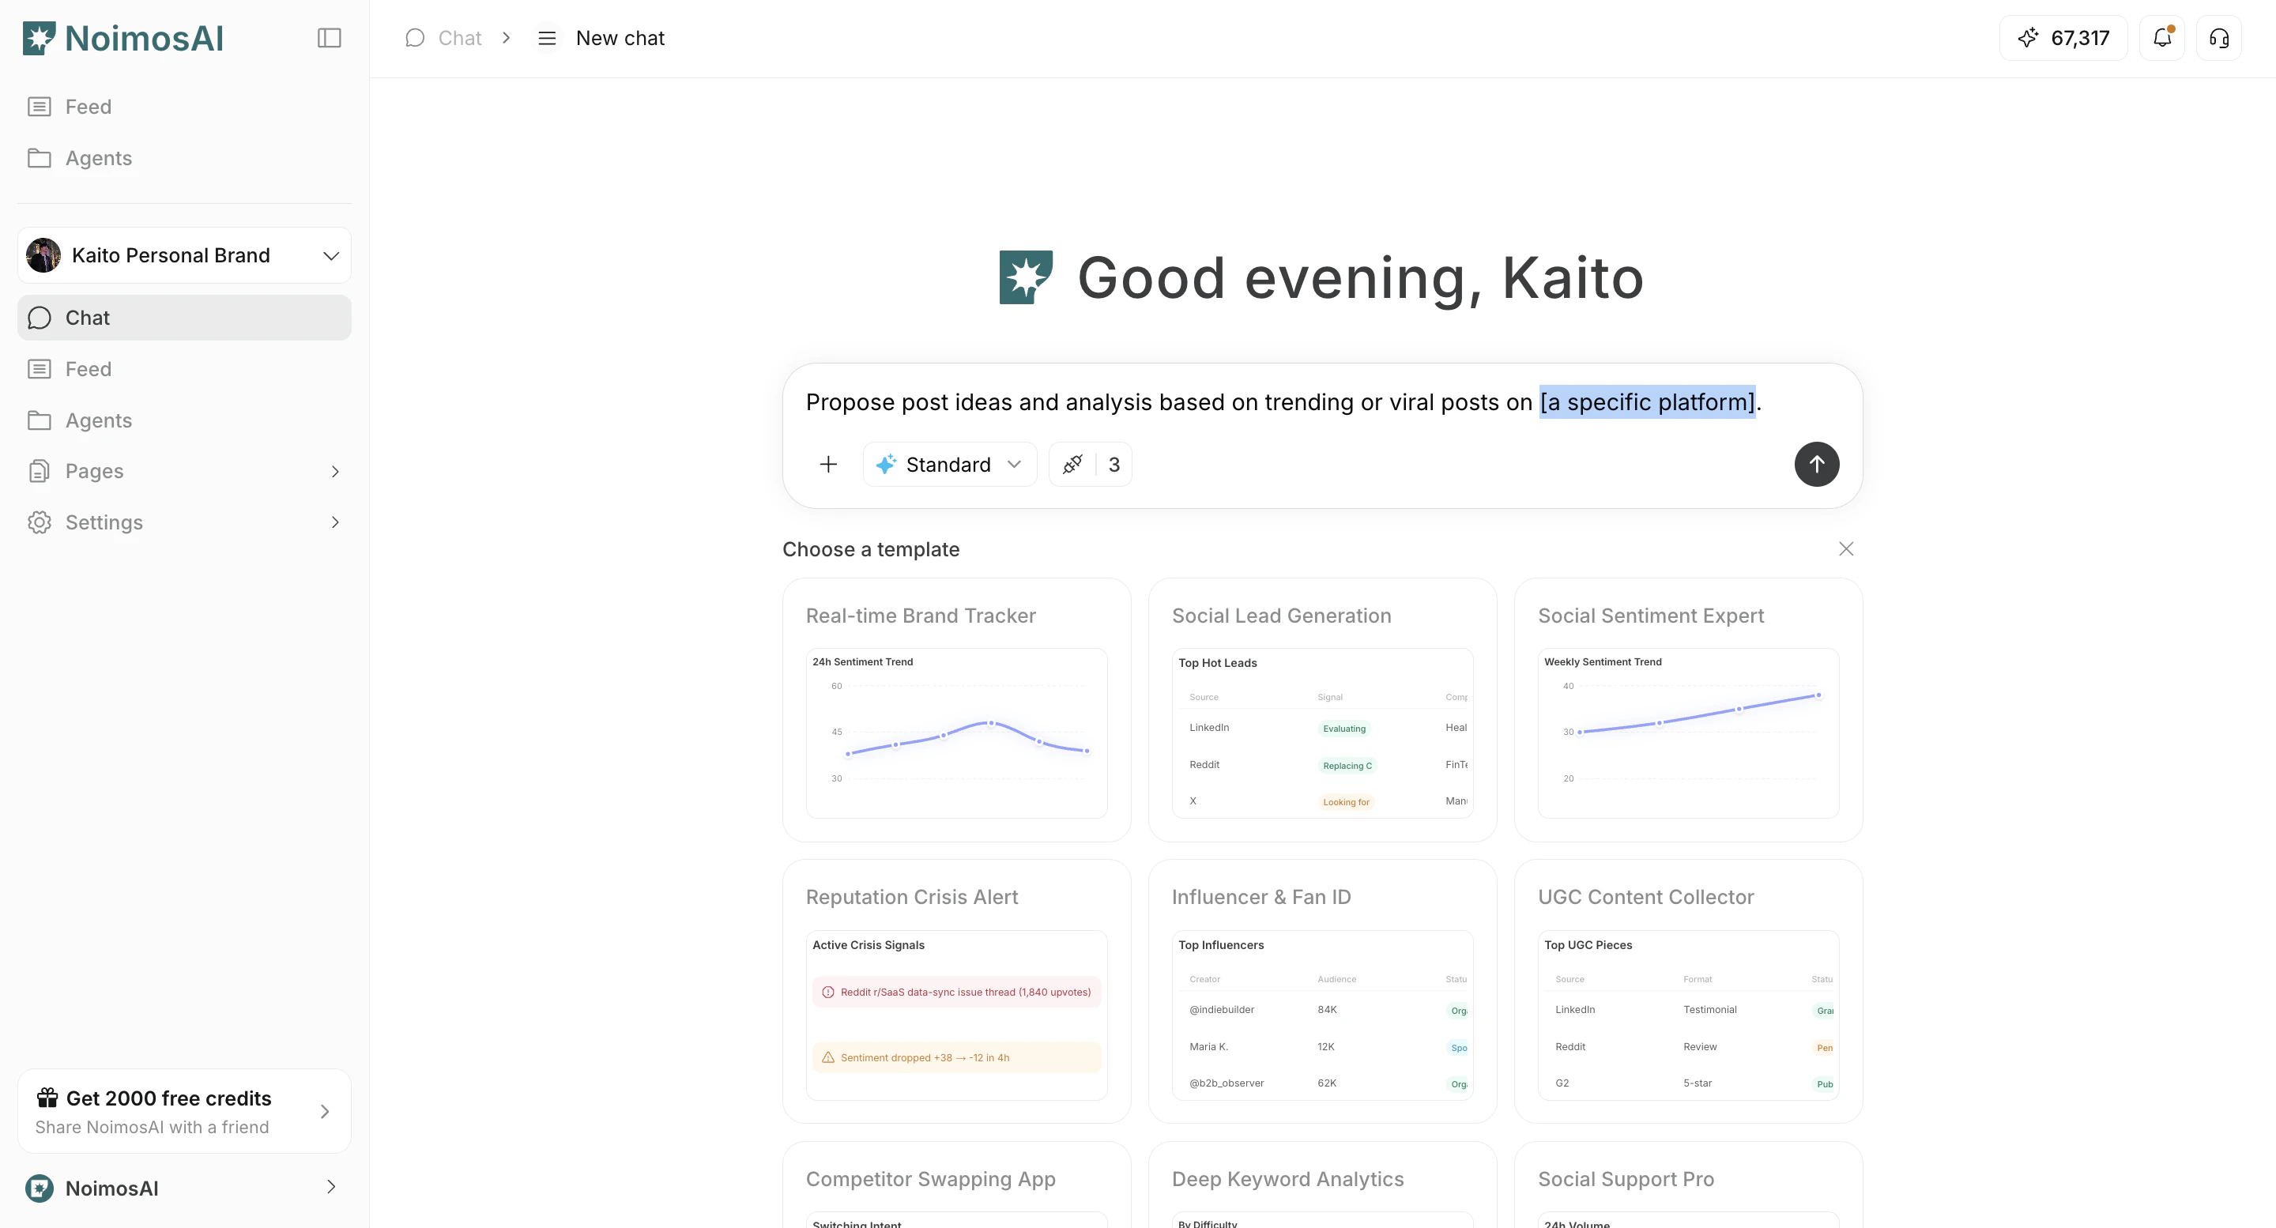Screen dimensions: 2276x1228
Task: Select the Influencer & Fan ID template
Action: click(1322, 991)
